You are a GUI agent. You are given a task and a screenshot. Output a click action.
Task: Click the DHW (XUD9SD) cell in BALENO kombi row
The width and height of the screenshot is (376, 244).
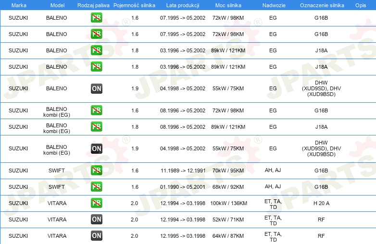321,148
